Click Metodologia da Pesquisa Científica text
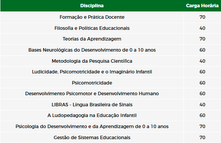The height and width of the screenshot is (143, 221). (92, 61)
